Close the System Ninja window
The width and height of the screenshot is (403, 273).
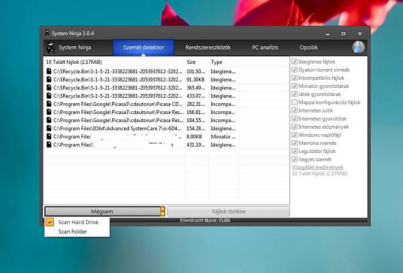pos(360,34)
